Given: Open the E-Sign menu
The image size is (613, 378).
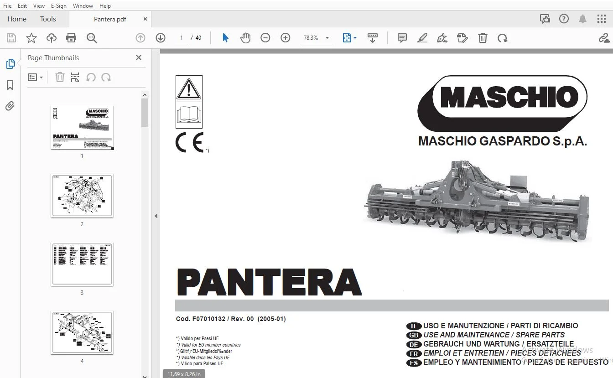Looking at the screenshot, I should pos(58,5).
